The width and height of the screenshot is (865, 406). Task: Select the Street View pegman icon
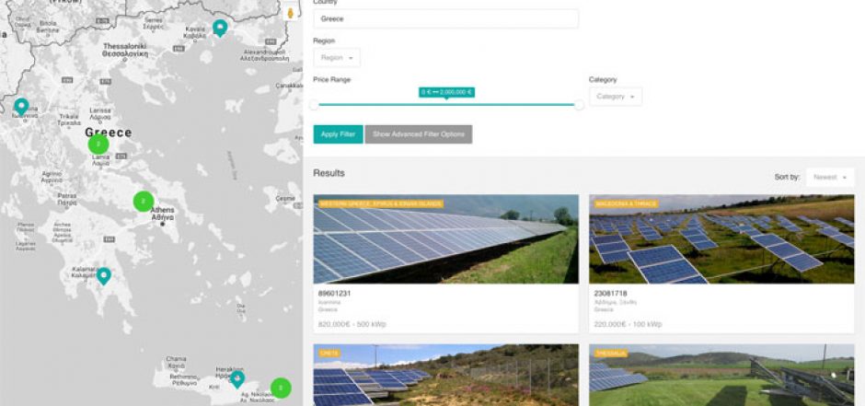tap(290, 13)
